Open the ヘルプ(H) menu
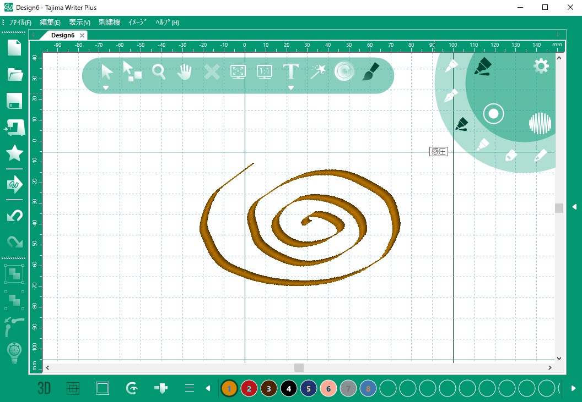The image size is (582, 402). click(167, 22)
